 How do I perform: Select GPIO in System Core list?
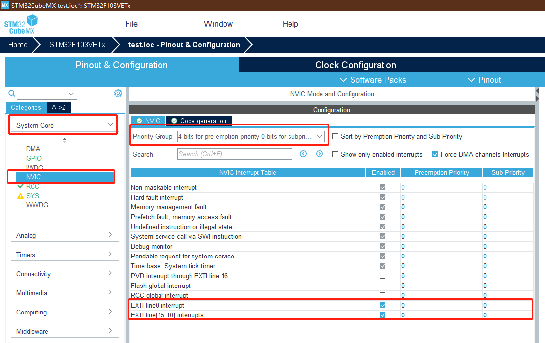tap(33, 158)
